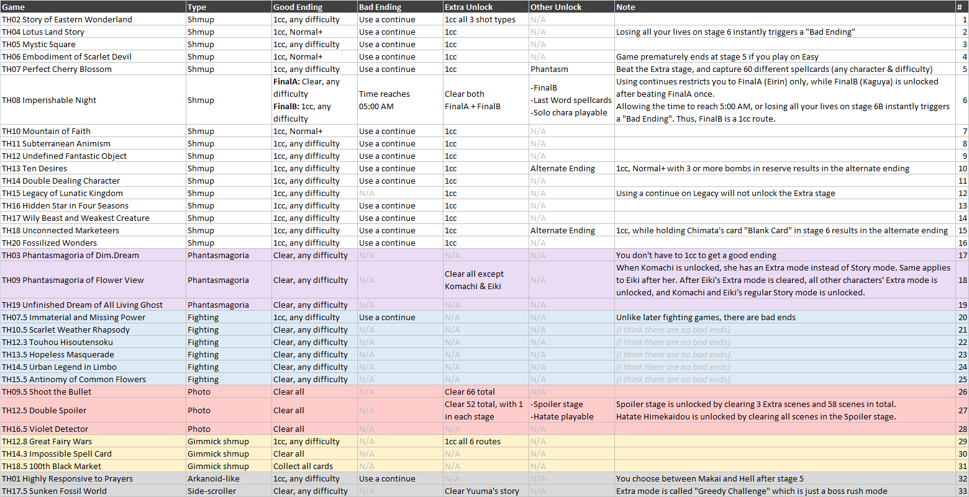
Task: Select cell "TH10.5 Scarlet Weather Rhapsody"
Action: point(93,329)
